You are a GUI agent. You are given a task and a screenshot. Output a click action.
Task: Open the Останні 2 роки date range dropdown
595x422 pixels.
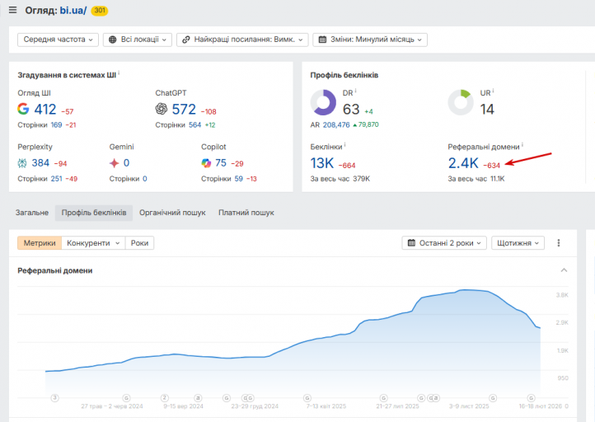pos(444,243)
